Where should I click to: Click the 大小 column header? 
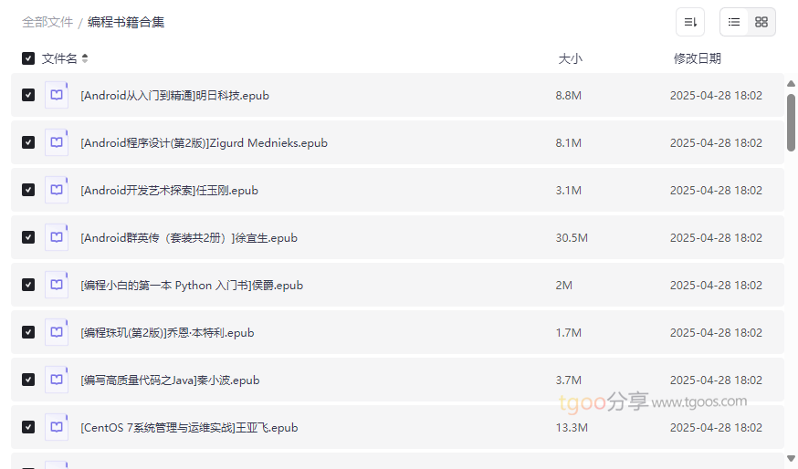point(570,58)
